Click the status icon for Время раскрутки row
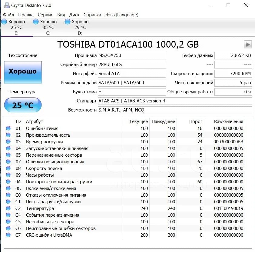 (8, 141)
